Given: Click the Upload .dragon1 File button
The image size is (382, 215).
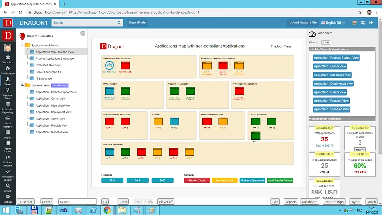Looking at the screenshot, I should (303, 22).
